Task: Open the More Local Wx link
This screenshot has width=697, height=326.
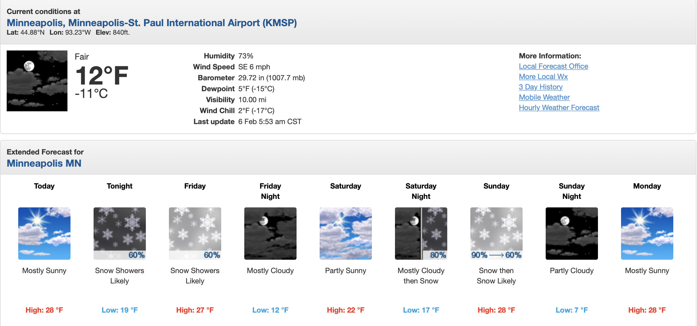Action: (x=543, y=77)
